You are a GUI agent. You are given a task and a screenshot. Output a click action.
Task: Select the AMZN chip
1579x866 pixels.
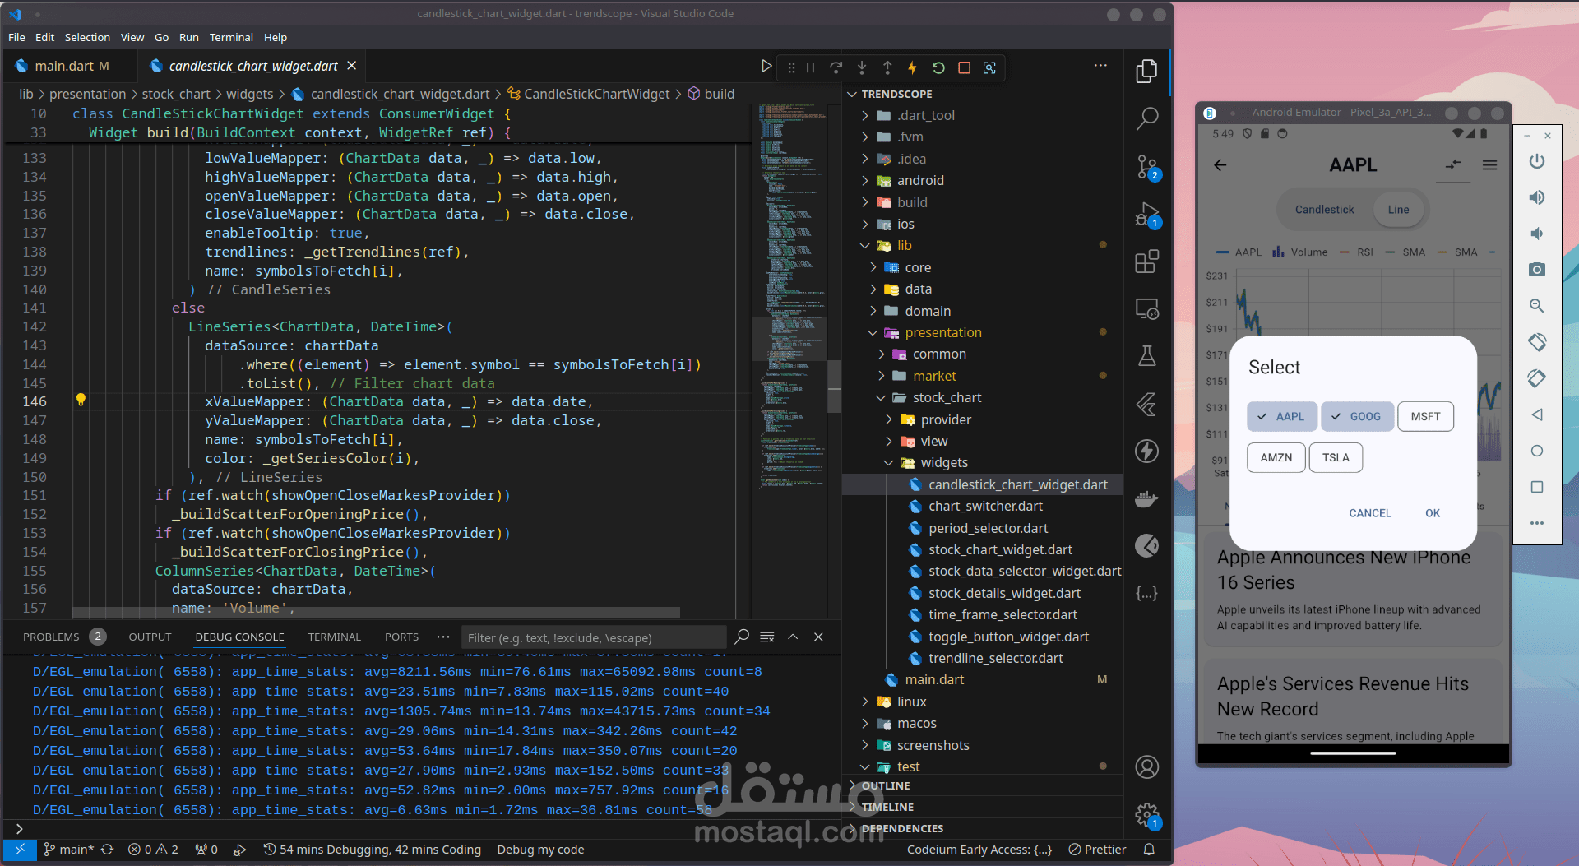[x=1276, y=457]
